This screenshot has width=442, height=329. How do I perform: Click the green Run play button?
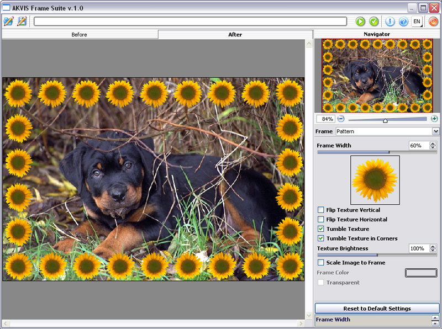click(360, 22)
